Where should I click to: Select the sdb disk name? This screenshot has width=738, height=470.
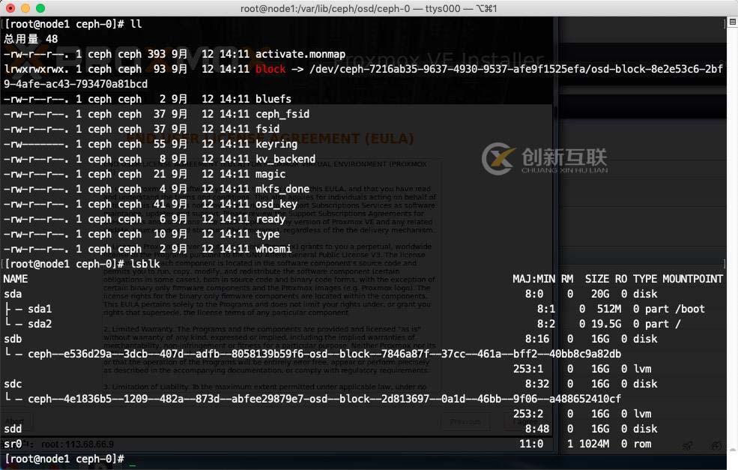click(x=13, y=339)
